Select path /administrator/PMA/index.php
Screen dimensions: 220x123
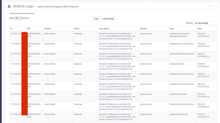point(182,54)
